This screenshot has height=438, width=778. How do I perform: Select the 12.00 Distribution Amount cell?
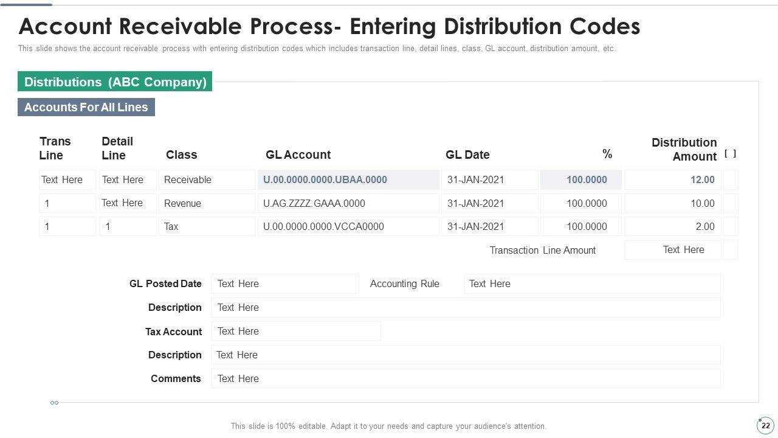672,180
